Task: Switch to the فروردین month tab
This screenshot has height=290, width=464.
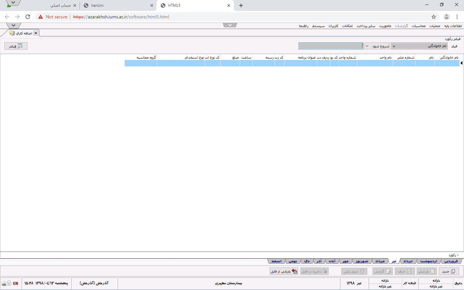Action: (451, 261)
